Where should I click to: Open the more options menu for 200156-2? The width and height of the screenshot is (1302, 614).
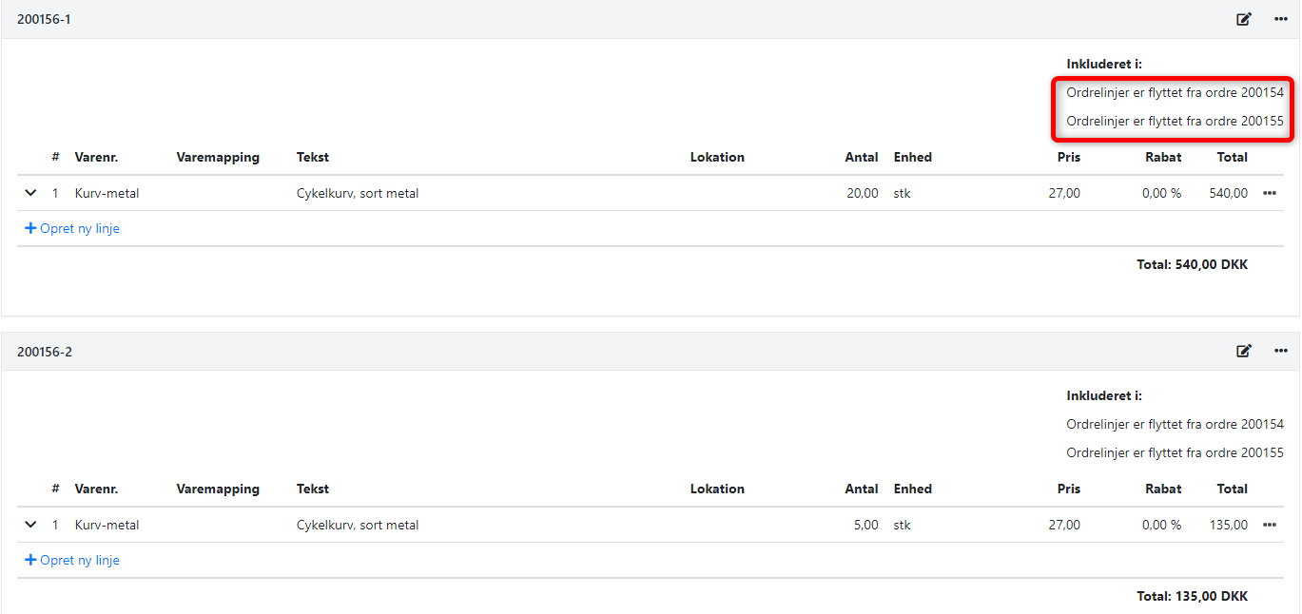1280,351
